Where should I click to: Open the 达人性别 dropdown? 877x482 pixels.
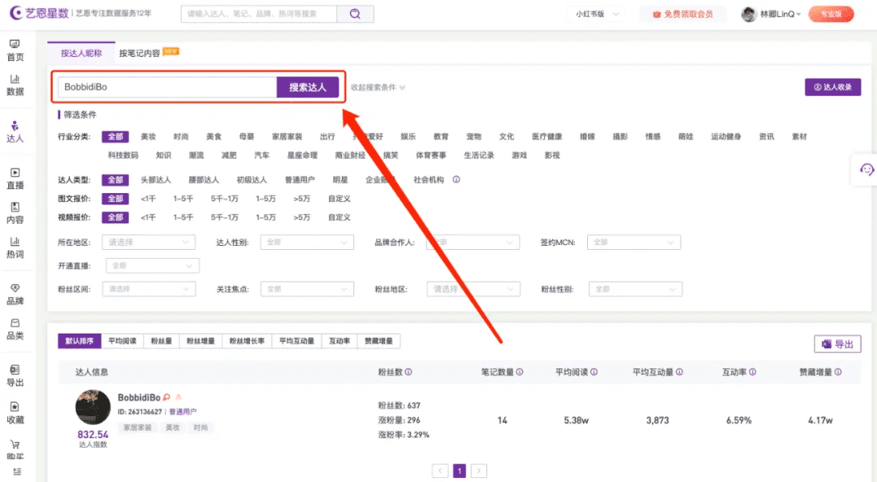point(306,242)
